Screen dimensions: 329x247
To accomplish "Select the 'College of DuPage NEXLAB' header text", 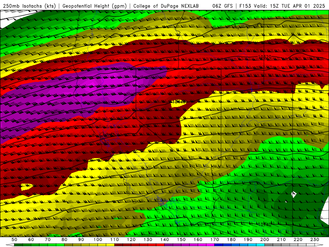I will pos(166,6).
